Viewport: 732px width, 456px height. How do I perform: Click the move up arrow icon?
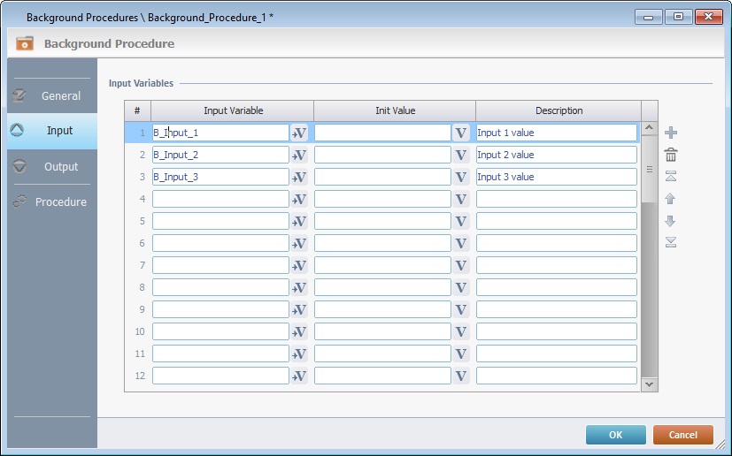click(671, 199)
